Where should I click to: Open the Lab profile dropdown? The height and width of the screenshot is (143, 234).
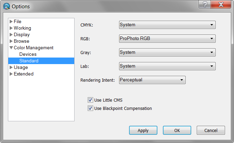point(167,66)
